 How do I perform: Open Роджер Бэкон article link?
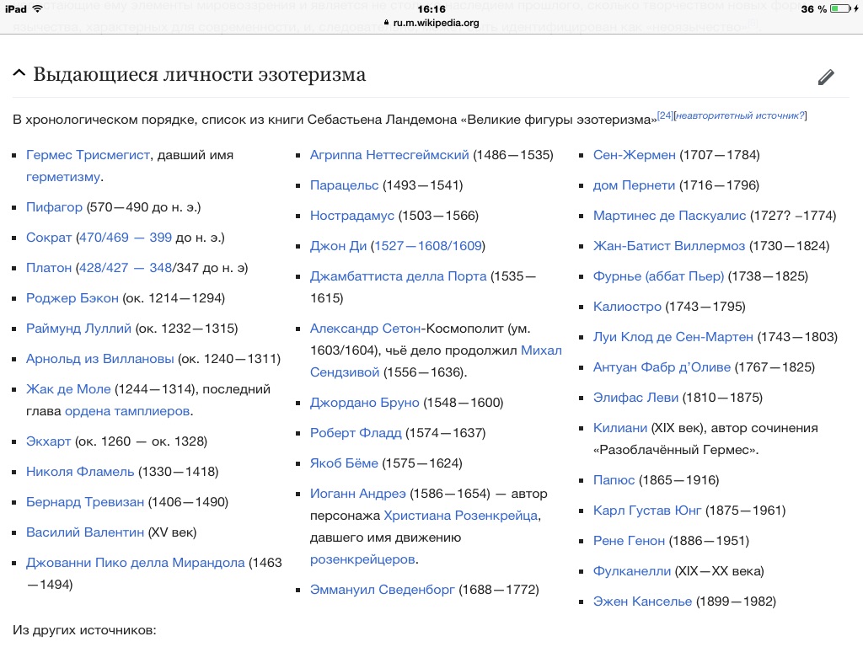point(72,298)
